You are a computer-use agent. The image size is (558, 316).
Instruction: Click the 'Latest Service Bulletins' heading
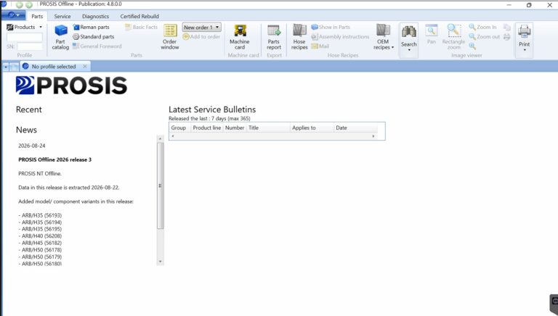[212, 109]
